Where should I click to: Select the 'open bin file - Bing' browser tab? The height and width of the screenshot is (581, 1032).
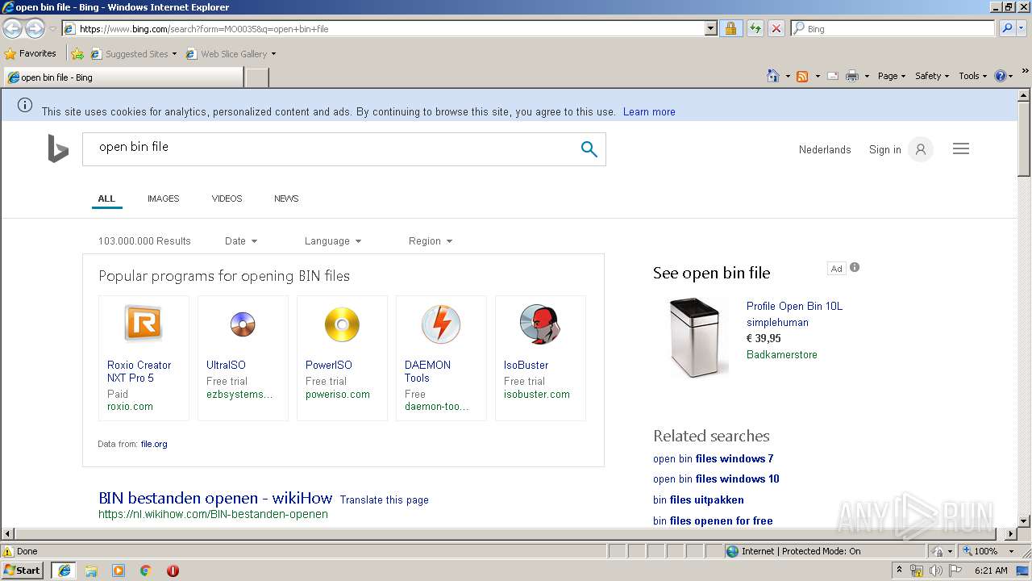pyautogui.click(x=123, y=77)
